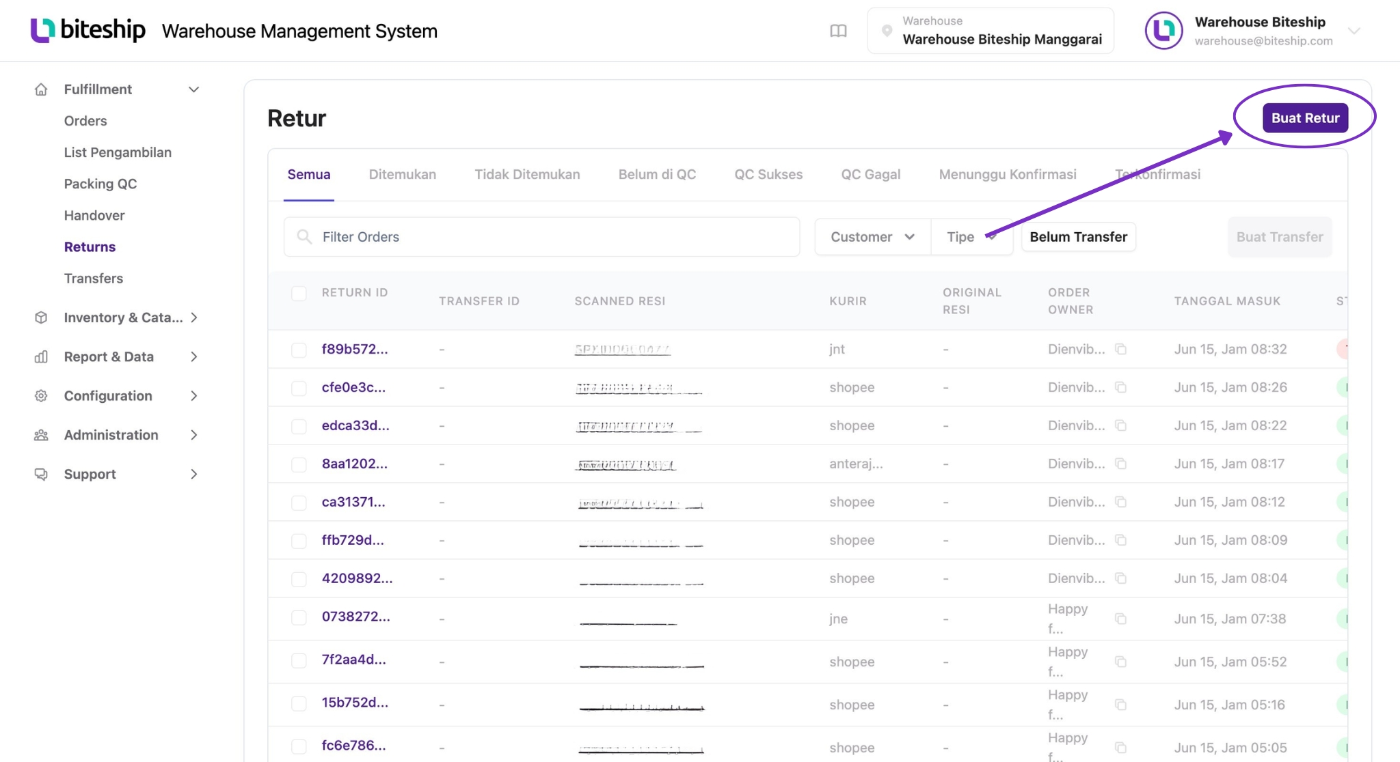1400x762 pixels.
Task: Open the Warehouse Biteship Manggarai selector
Action: click(991, 31)
